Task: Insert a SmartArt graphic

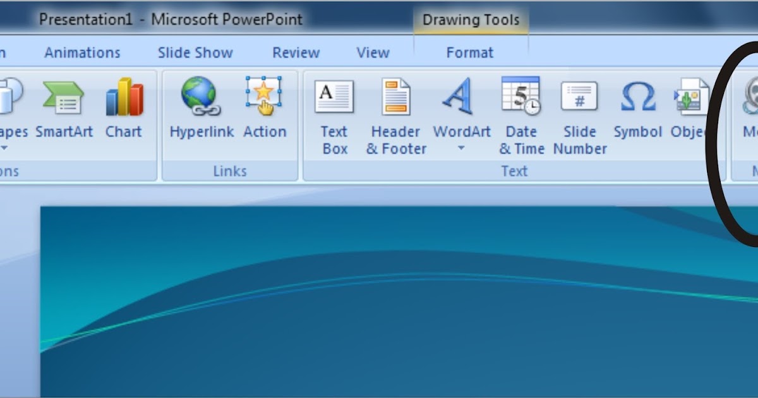Action: (64, 107)
